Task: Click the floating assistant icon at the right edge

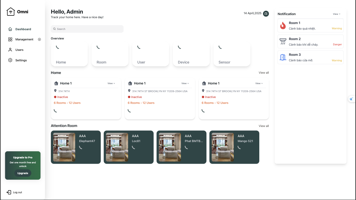Action: [351, 99]
